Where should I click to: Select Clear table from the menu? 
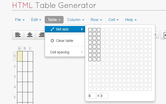click(x=65, y=41)
